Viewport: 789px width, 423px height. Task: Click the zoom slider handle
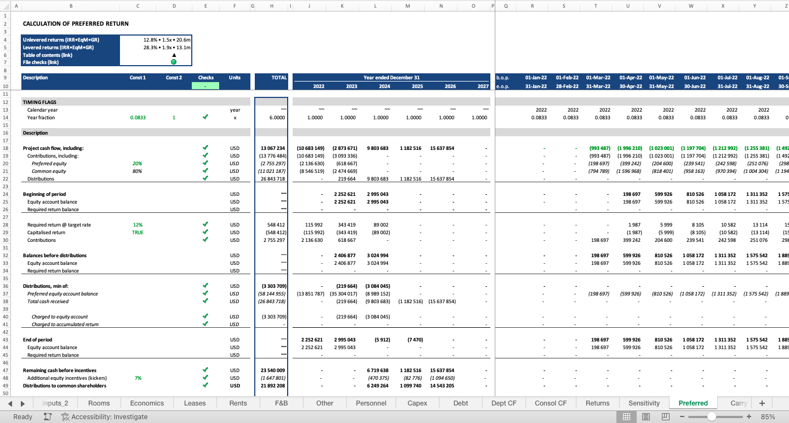(711, 416)
